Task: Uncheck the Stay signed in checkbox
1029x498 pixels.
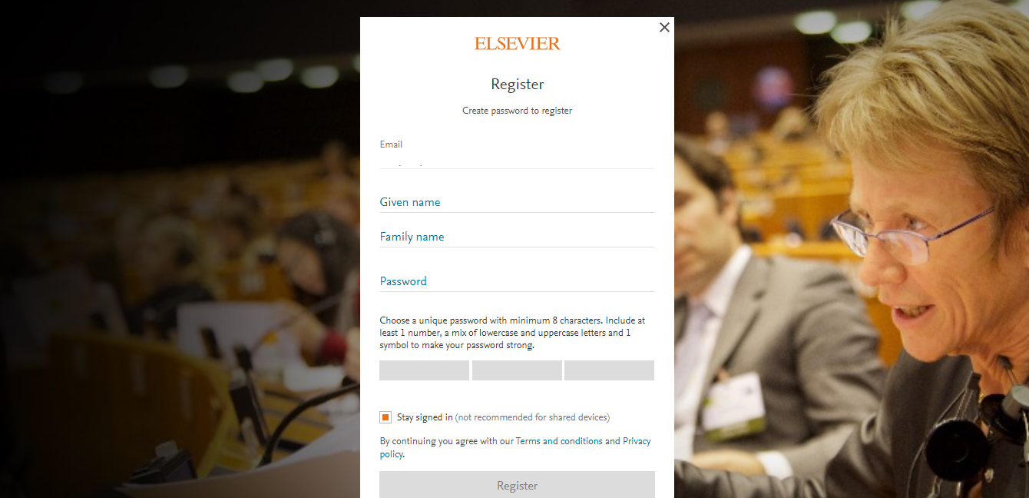Action: 385,417
